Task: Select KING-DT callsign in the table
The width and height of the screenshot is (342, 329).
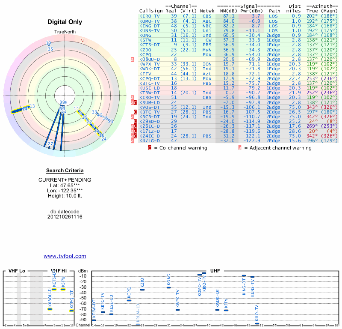Action: pyautogui.click(x=150, y=26)
